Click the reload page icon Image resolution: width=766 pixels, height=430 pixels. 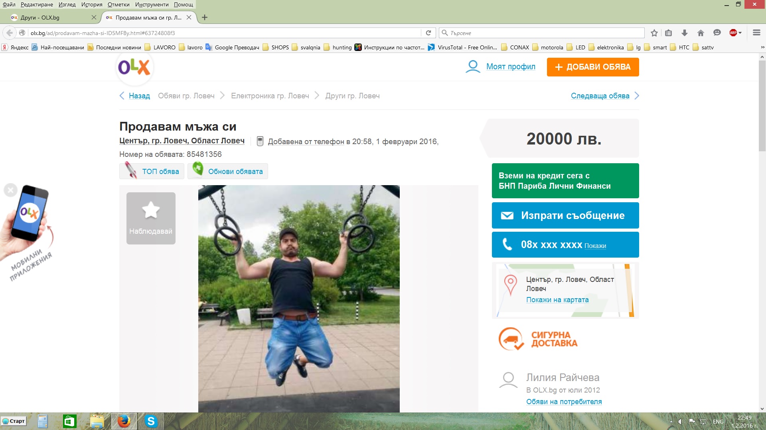click(x=428, y=33)
